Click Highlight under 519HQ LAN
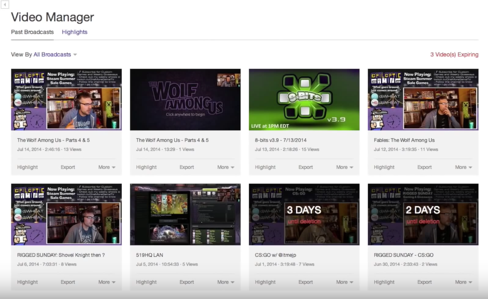This screenshot has width=488, height=299. tap(146, 282)
